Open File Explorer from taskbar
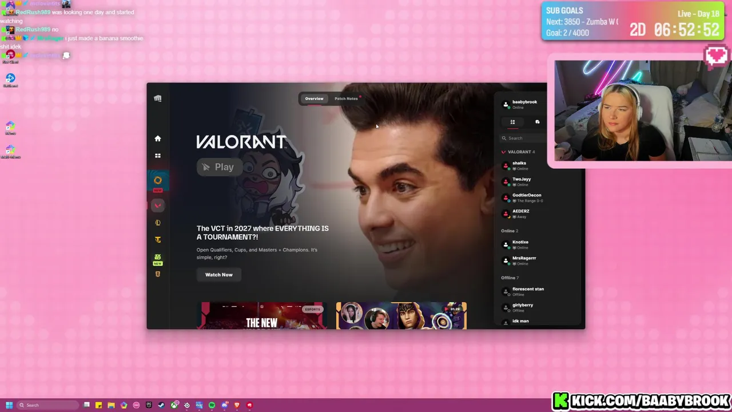This screenshot has width=732, height=412. (x=112, y=405)
